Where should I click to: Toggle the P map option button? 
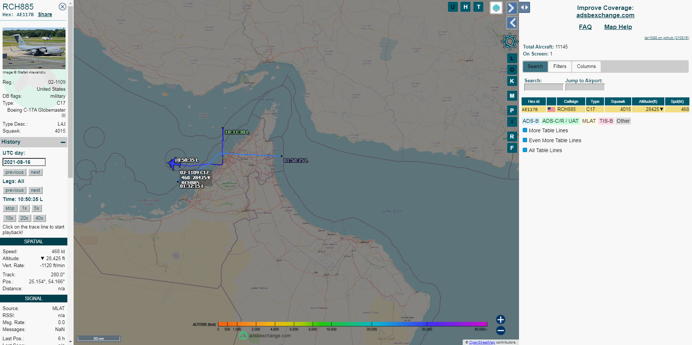tap(512, 110)
